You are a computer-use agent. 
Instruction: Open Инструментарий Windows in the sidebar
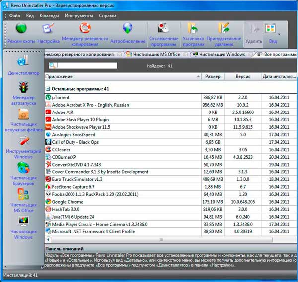coord(23,147)
